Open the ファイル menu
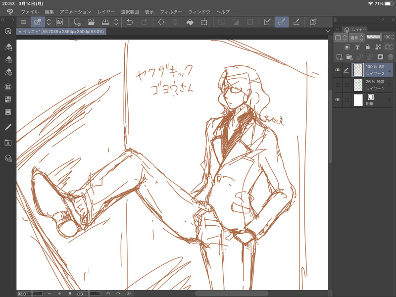 pos(30,12)
